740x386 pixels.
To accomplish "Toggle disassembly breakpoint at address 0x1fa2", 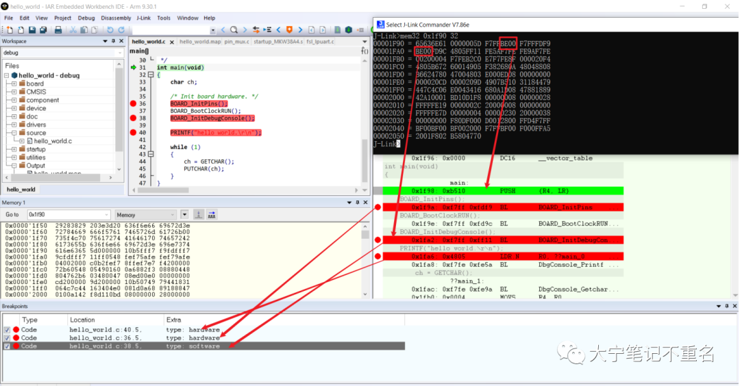I will tap(378, 240).
